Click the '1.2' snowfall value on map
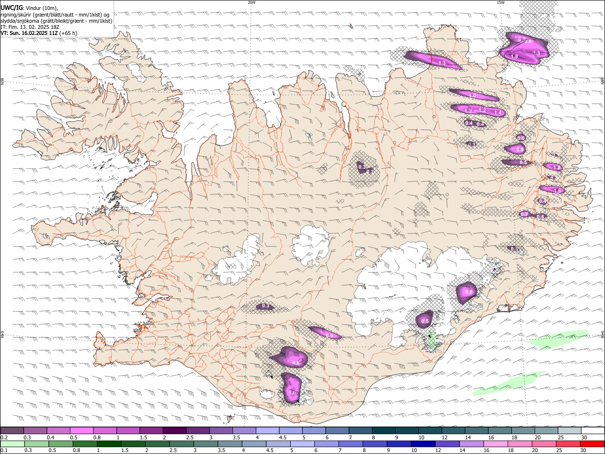Viewport: 605px width, 454px height. (482, 110)
